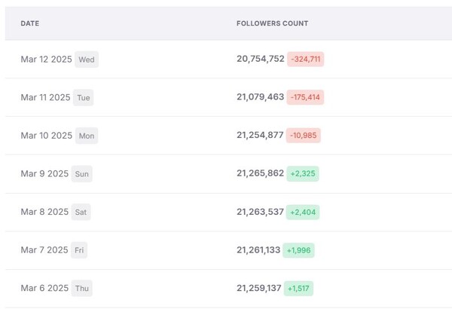This screenshot has width=452, height=309.
Task: Select the Mar 12 2025 date
Action: (x=47, y=59)
